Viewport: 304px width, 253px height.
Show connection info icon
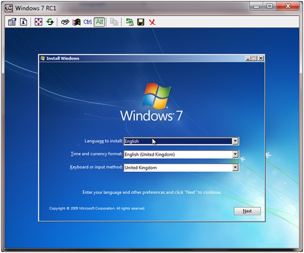pos(24,22)
